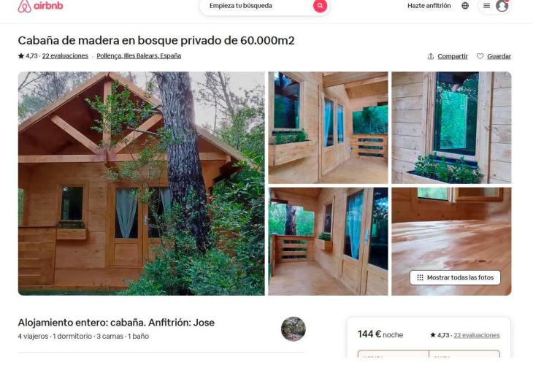The width and height of the screenshot is (533, 365).
Task: Open the window close-up photo
Action: coord(451,128)
